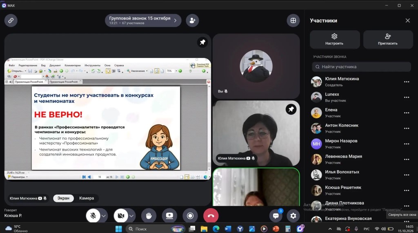Open the weather widget showing 10°C
Viewport: 418px width, 233px height.
click(x=16, y=229)
